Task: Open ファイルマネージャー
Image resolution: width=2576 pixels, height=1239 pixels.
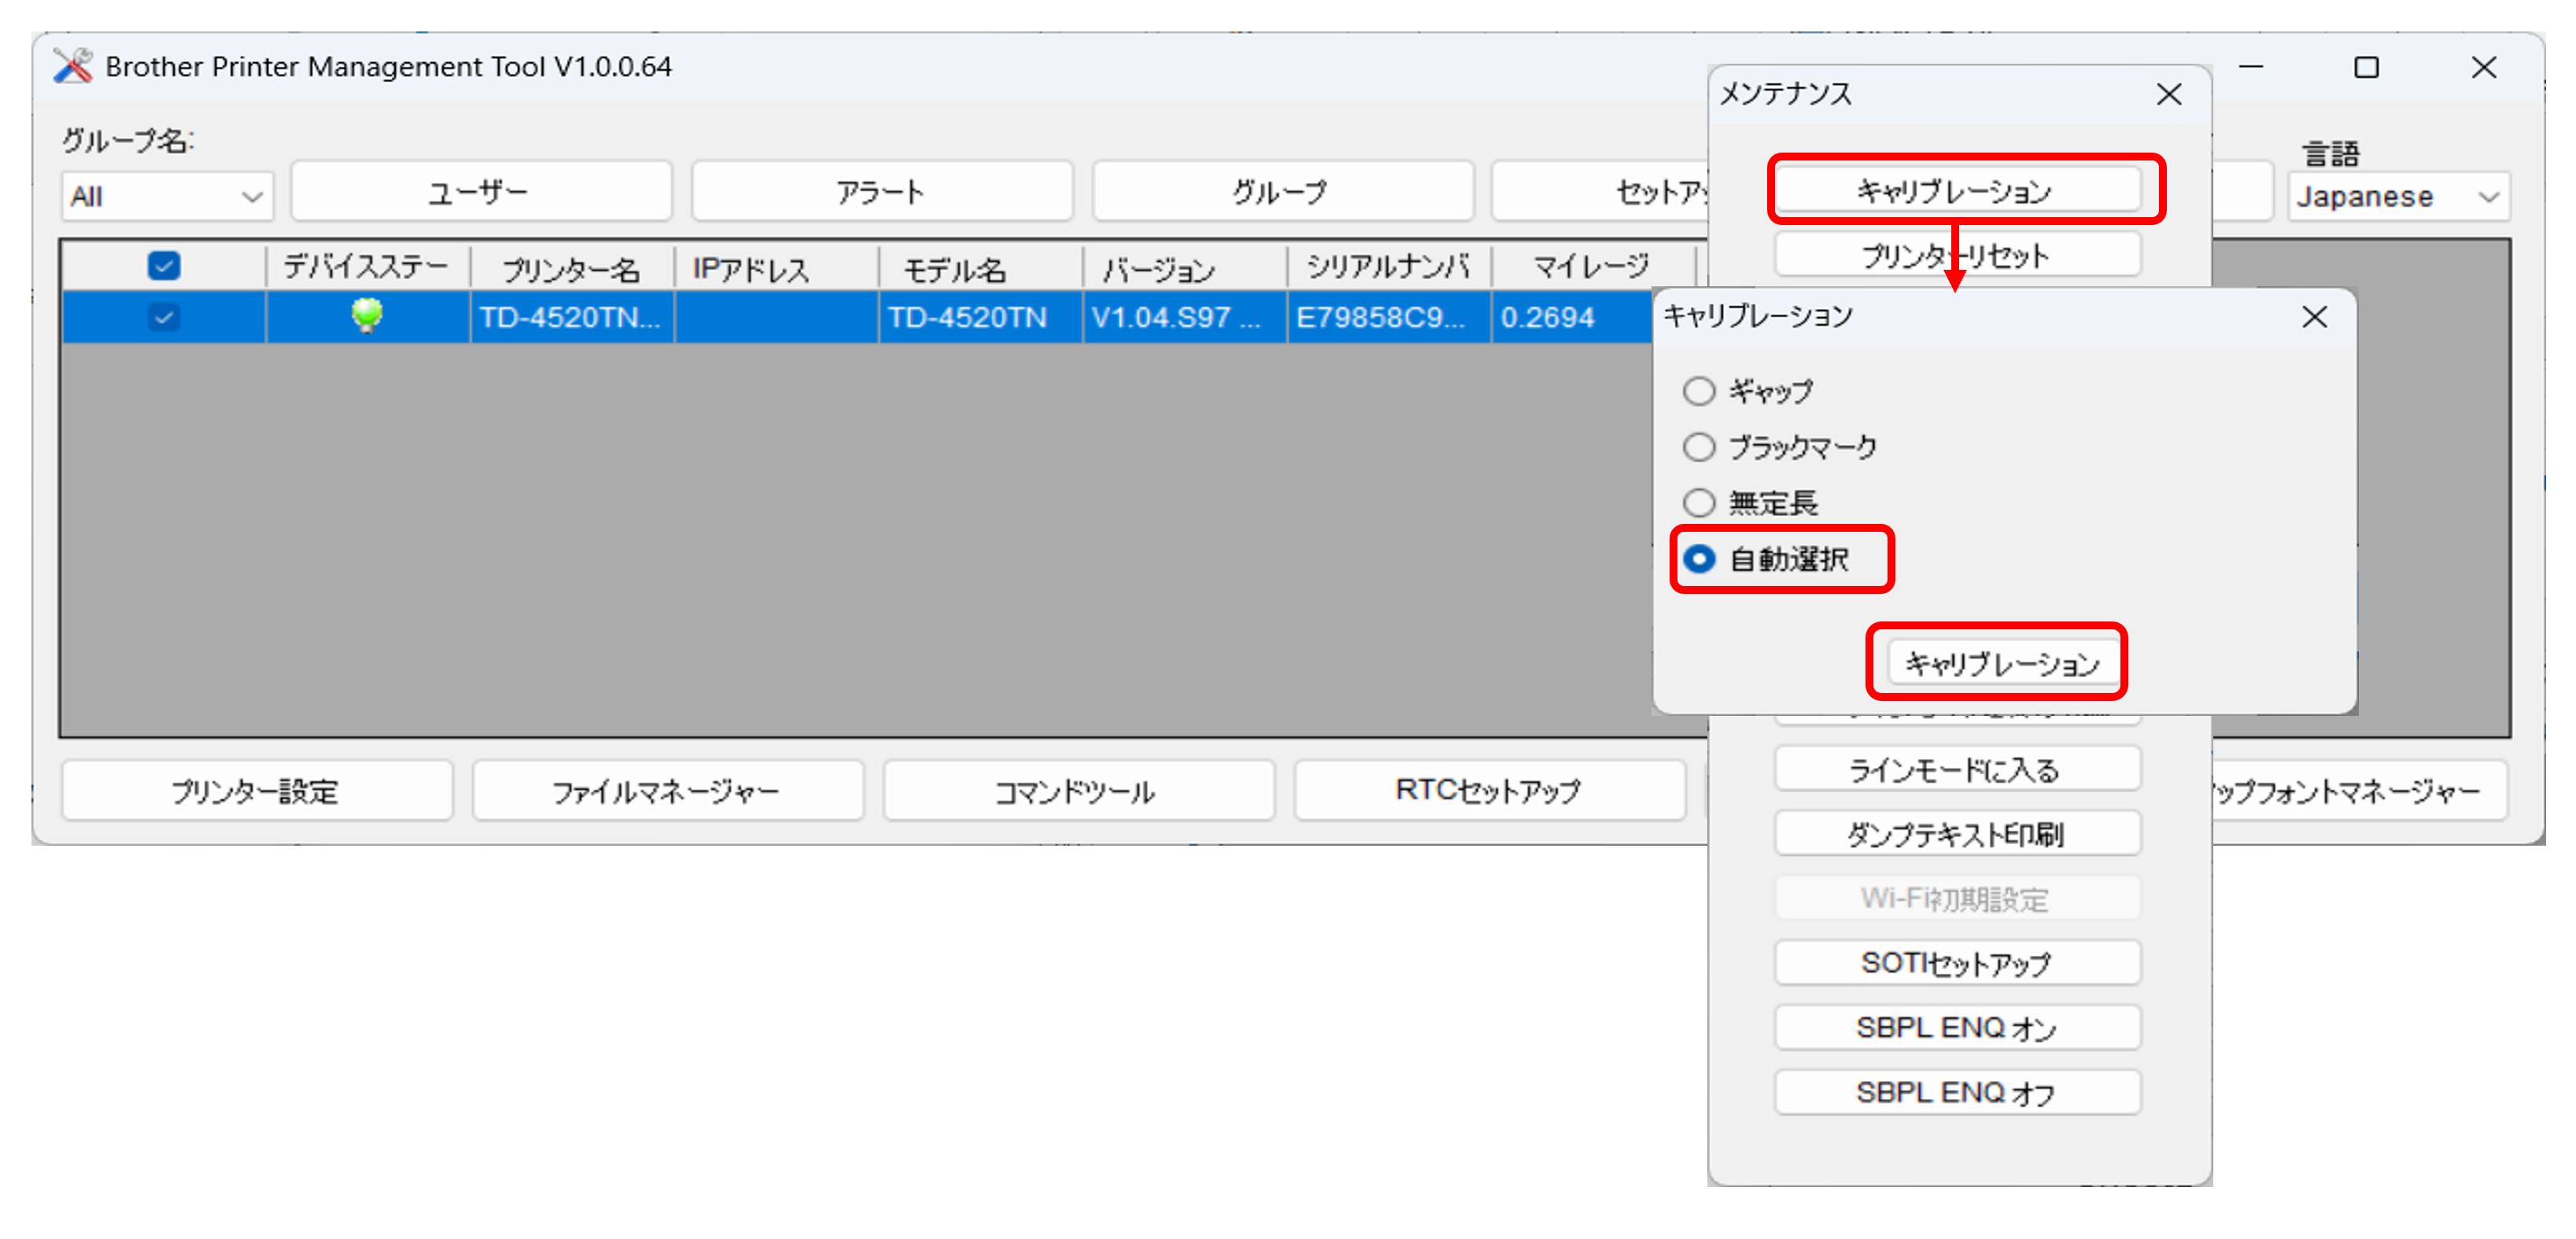Action: 667,791
